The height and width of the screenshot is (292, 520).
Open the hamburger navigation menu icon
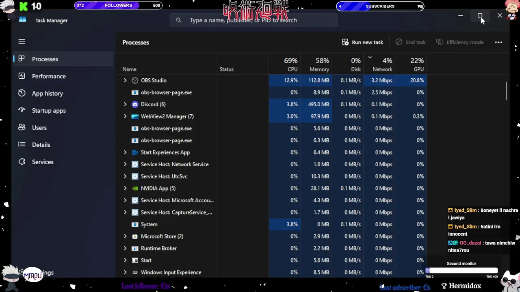coord(22,42)
